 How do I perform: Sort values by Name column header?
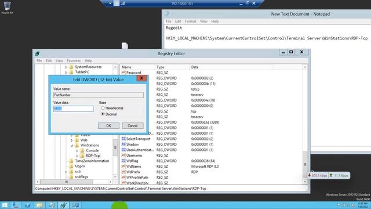pos(137,67)
